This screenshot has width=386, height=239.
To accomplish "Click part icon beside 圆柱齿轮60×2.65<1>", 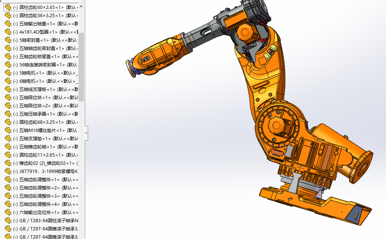I will click(x=8, y=7).
